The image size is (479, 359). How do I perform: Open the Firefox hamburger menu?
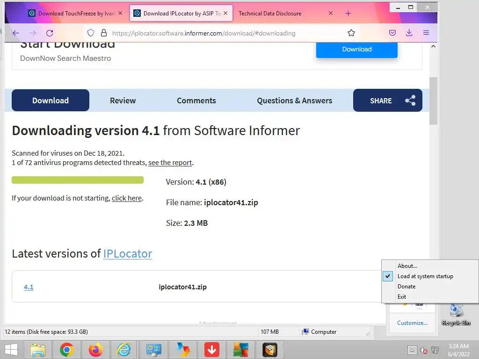[426, 33]
